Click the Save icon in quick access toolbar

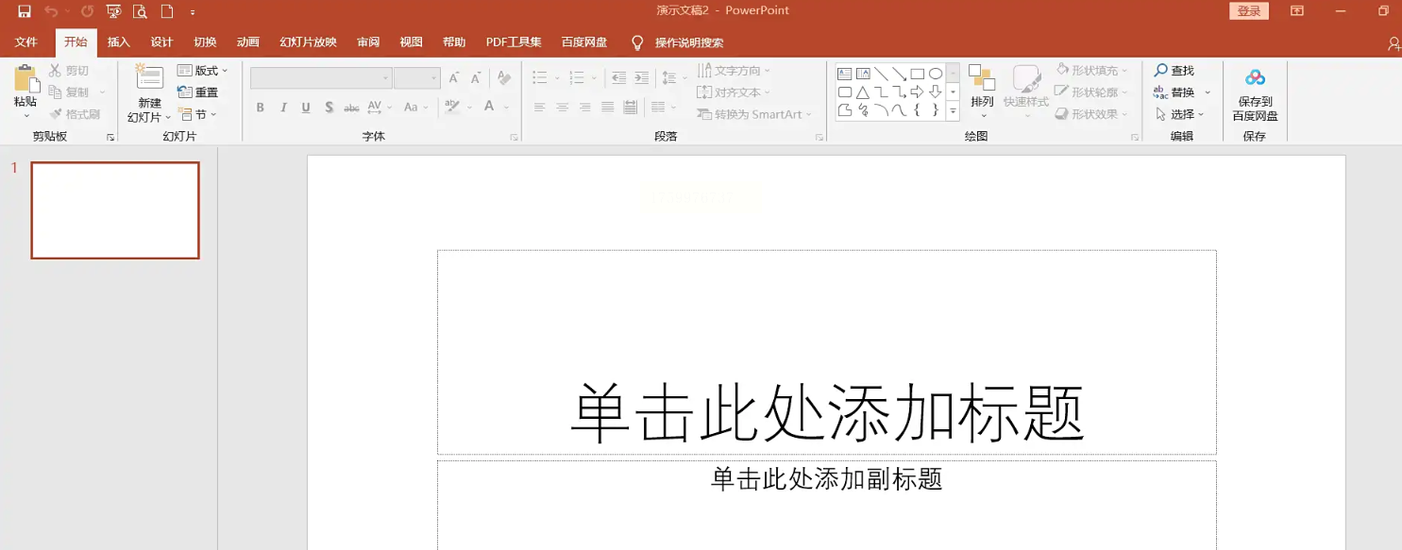[x=25, y=11]
